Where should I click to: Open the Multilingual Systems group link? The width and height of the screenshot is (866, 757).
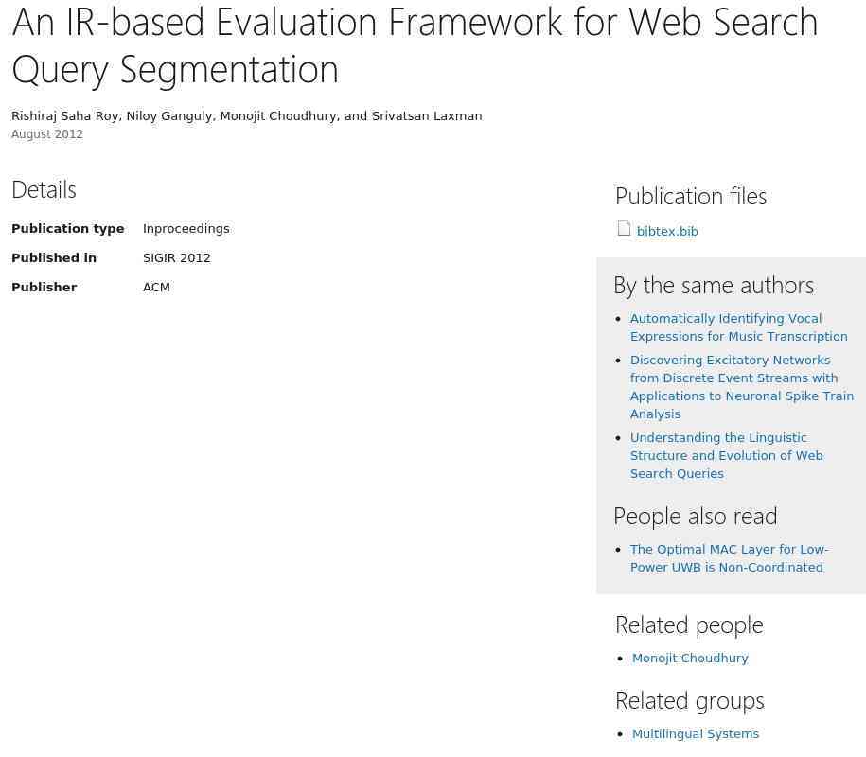point(696,733)
